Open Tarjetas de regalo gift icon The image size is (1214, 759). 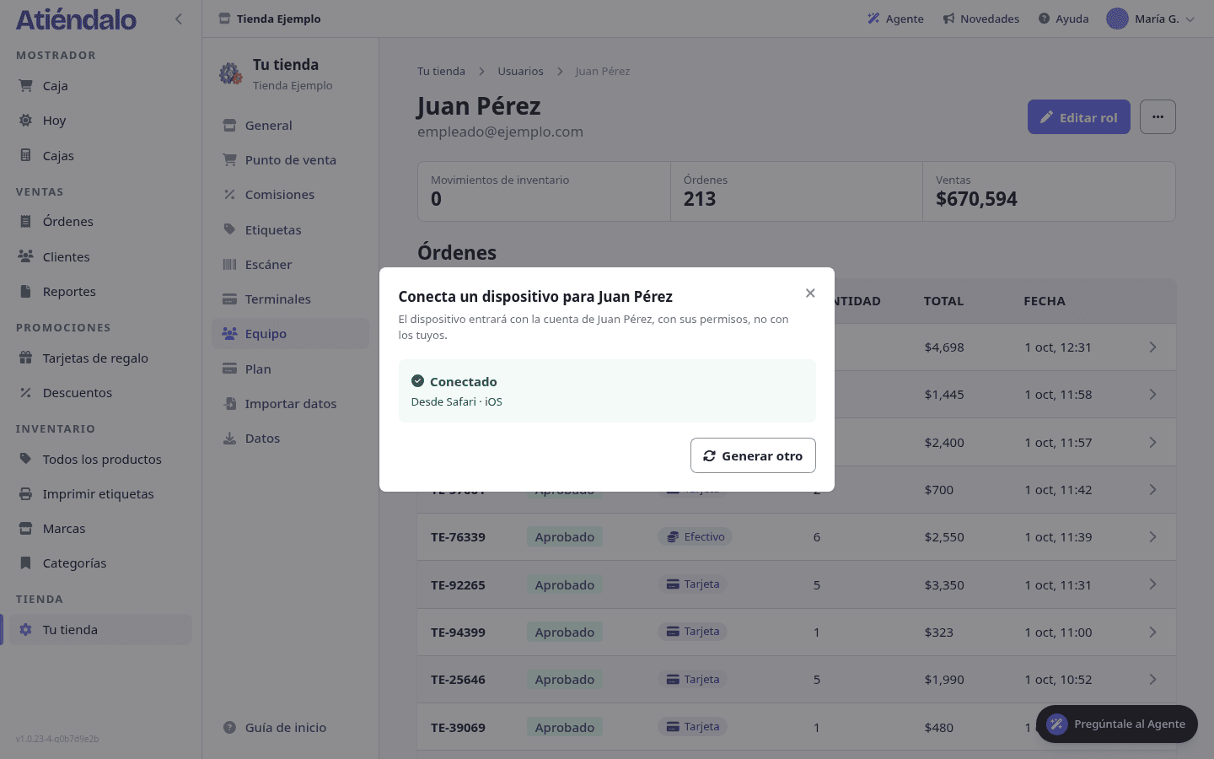pyautogui.click(x=26, y=358)
